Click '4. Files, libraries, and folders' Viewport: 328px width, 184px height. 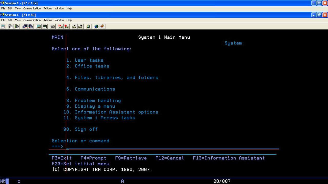click(x=112, y=77)
